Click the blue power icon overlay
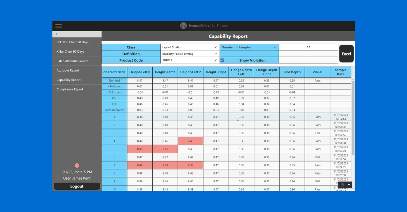This screenshot has height=212, width=407. 342,185
